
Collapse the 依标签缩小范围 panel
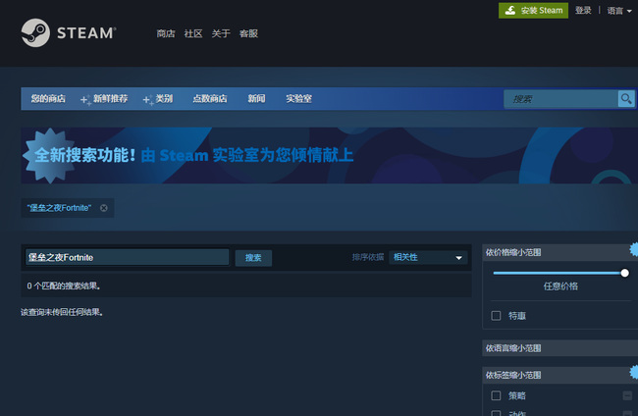559,375
